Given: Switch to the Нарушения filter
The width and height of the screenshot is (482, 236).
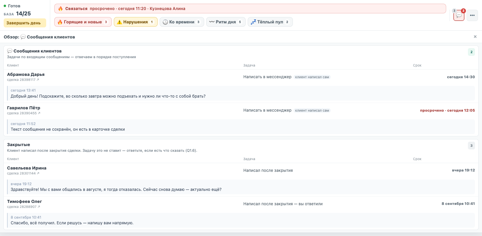Looking at the screenshot, I should [136, 22].
